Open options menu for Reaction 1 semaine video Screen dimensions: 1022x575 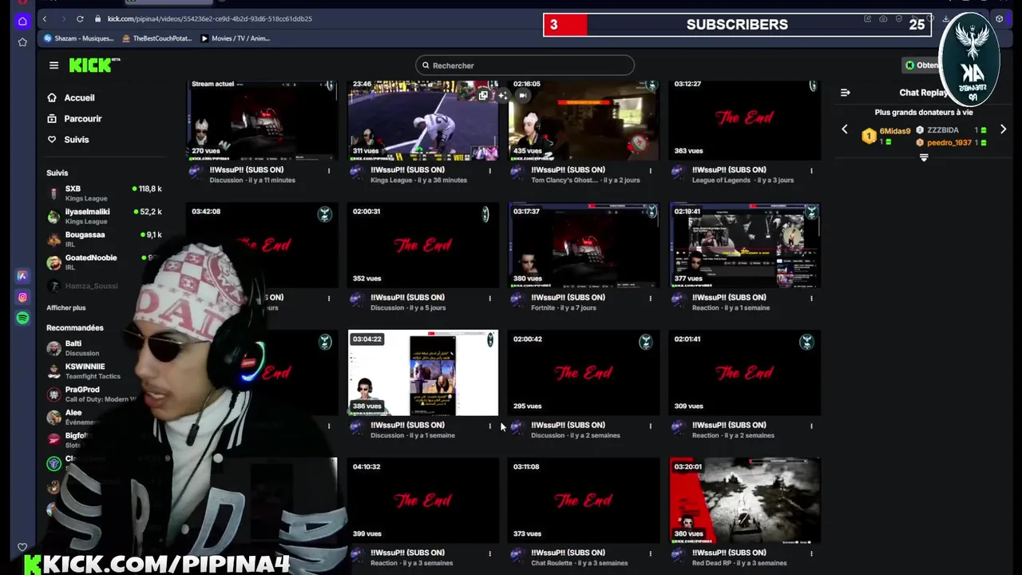(x=811, y=298)
